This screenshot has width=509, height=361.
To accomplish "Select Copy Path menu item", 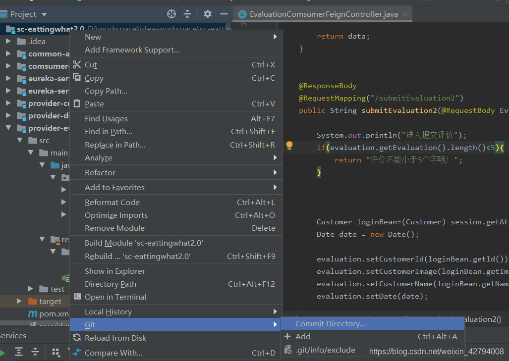I will pyautogui.click(x=176, y=91).
